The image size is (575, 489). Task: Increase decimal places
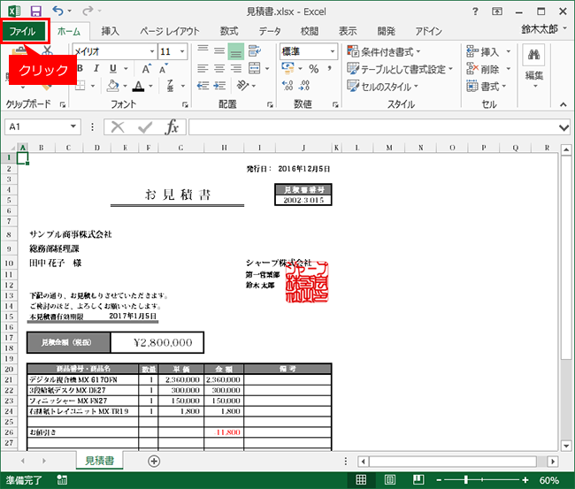click(x=287, y=86)
